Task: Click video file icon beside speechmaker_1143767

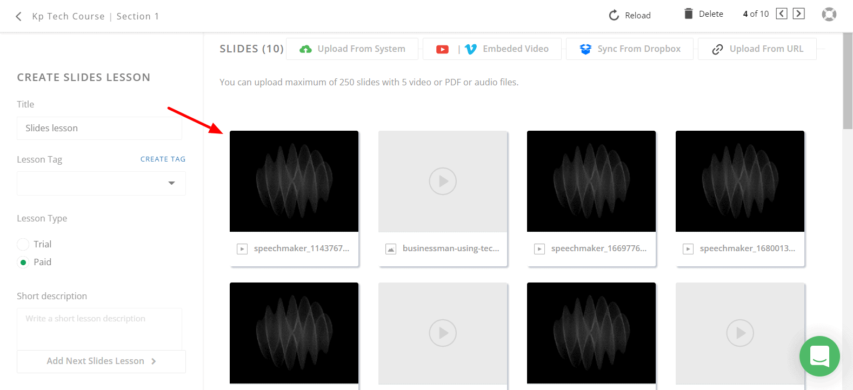Action: click(242, 249)
